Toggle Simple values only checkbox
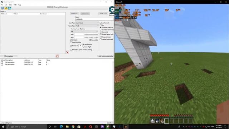Viewport: 229px width, 129px height. coord(101,34)
